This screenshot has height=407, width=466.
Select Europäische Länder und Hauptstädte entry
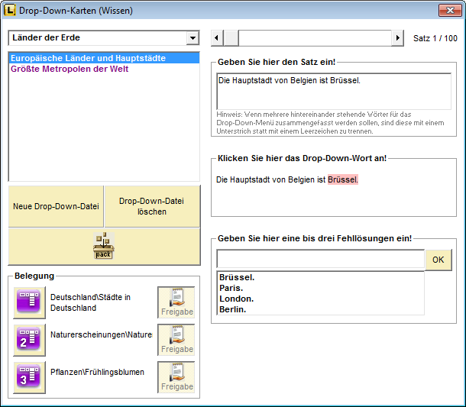coord(88,58)
